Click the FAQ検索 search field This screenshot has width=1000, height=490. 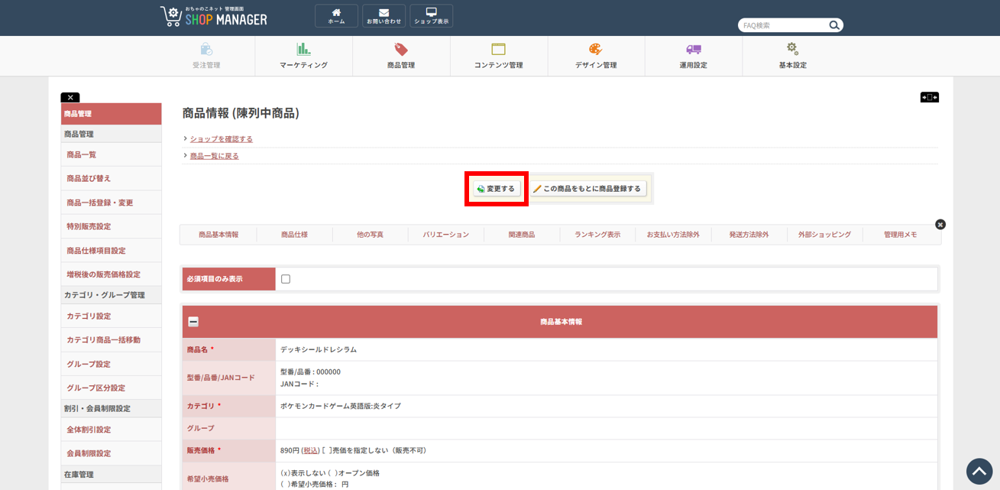point(783,25)
